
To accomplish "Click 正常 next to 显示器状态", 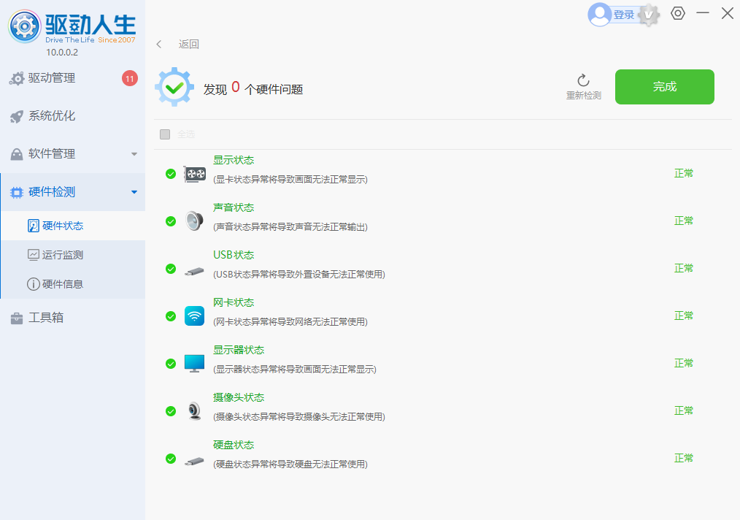I will [684, 363].
